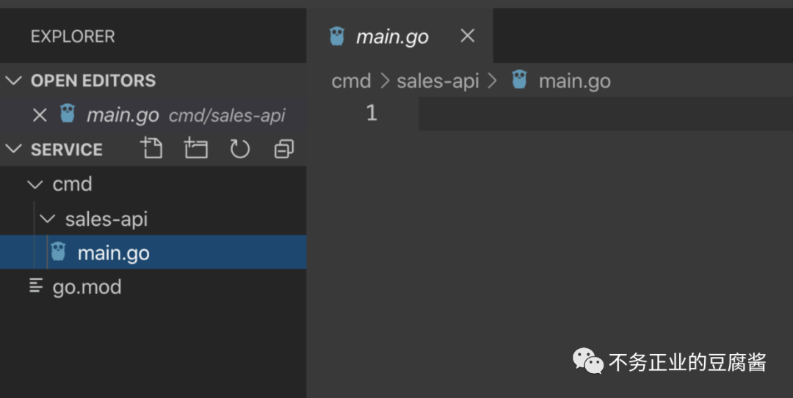Select the main.go editor tab
The height and width of the screenshot is (398, 793).
(x=392, y=37)
